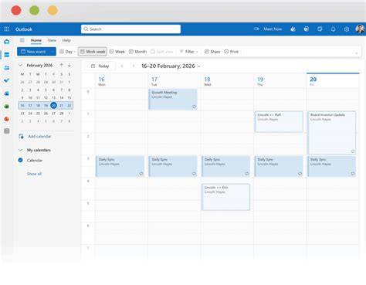Collapse the My calendars section
This screenshot has width=366, height=285.
click(x=21, y=150)
